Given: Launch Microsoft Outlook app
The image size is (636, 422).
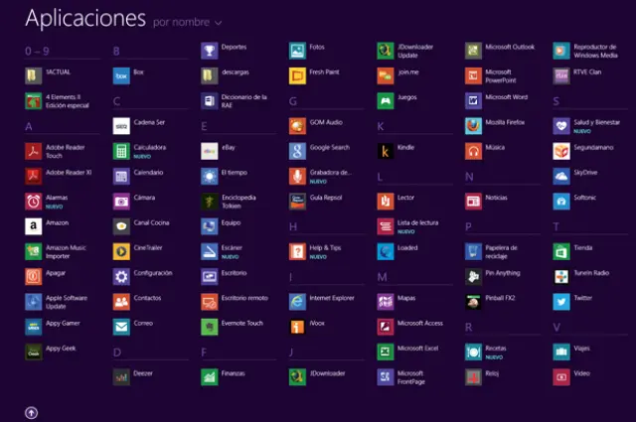Looking at the screenshot, I should (x=473, y=50).
